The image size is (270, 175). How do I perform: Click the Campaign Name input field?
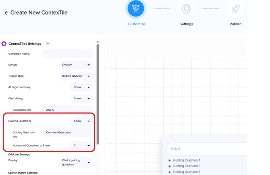click(67, 54)
